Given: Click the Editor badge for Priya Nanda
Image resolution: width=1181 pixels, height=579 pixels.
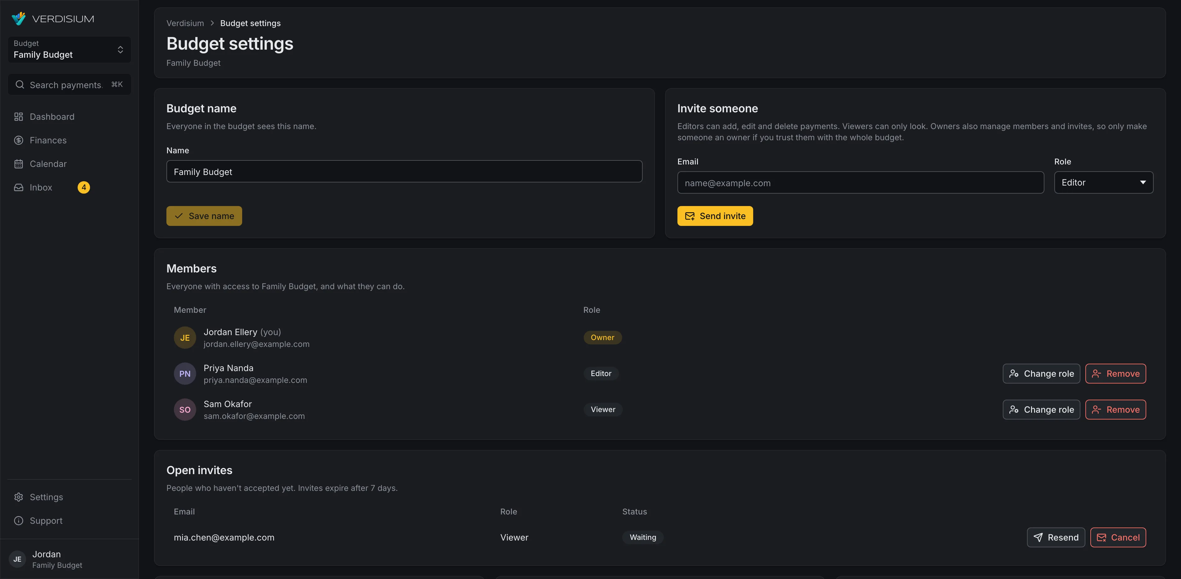Looking at the screenshot, I should coord(601,374).
